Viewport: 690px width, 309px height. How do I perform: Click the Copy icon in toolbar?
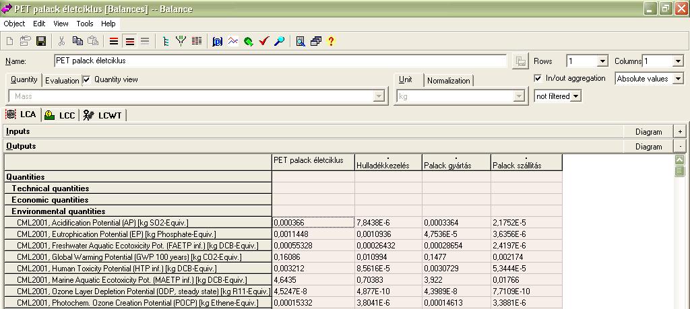78,41
